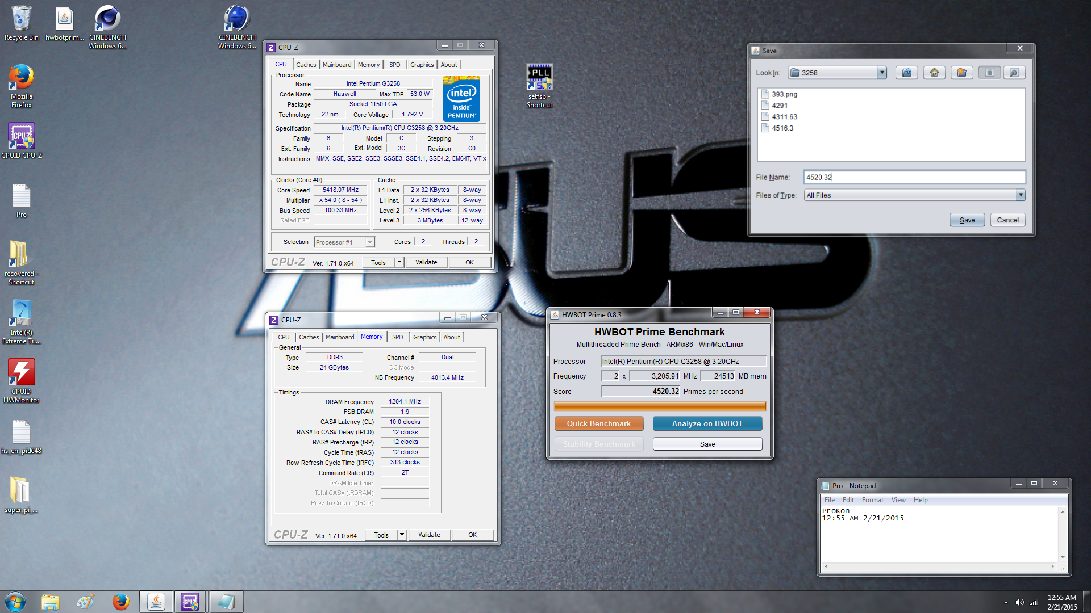Click the taskbar clock showing 12:55 AM
1091x613 pixels.
1062,602
